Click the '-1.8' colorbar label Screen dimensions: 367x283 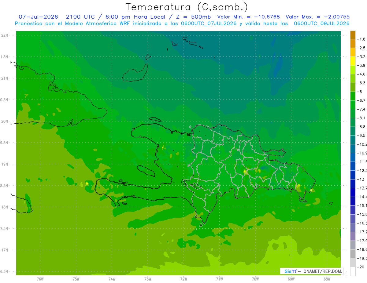pyautogui.click(x=361, y=39)
